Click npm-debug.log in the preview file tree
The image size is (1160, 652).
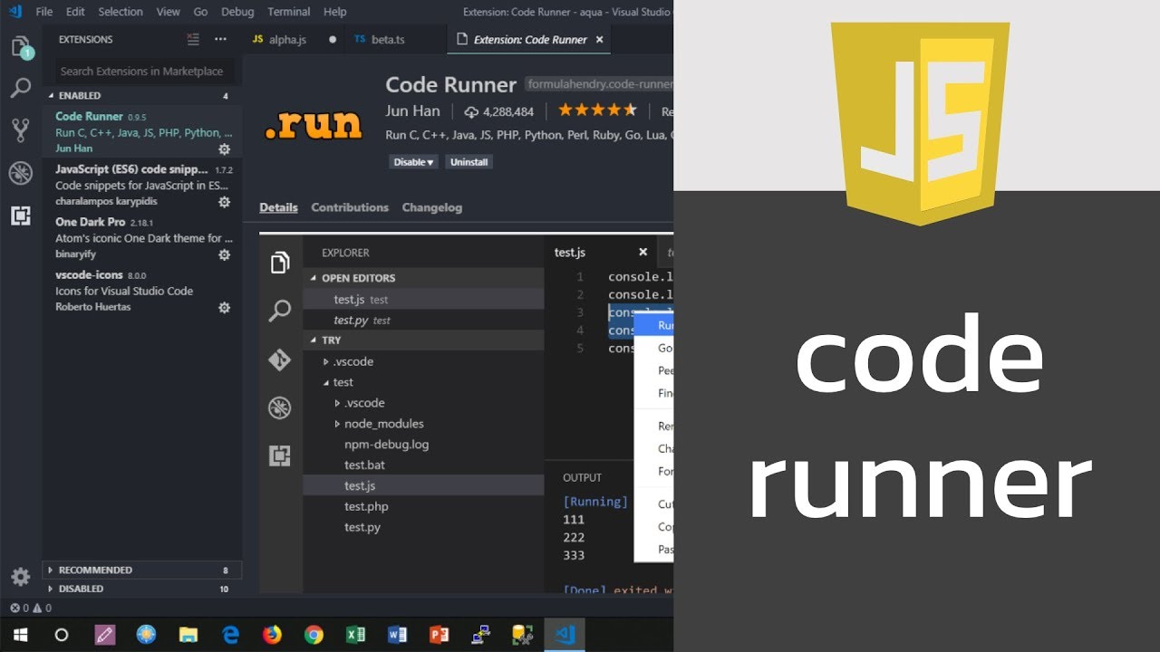click(x=387, y=445)
